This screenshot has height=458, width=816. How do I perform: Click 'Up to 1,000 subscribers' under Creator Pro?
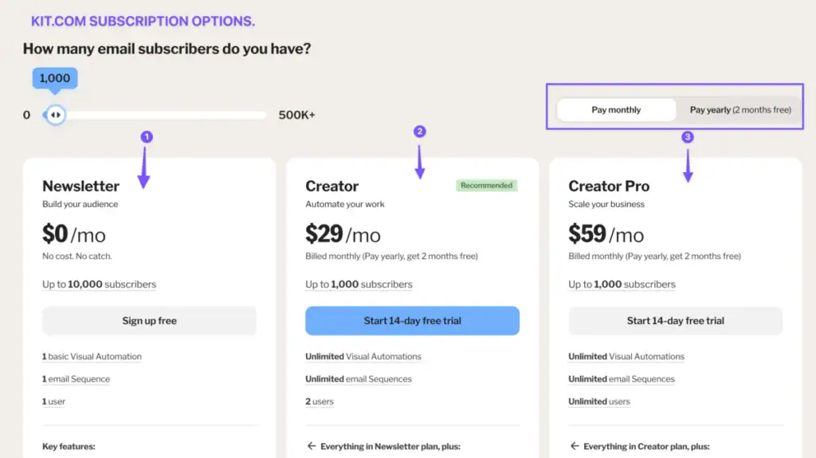pyautogui.click(x=622, y=284)
